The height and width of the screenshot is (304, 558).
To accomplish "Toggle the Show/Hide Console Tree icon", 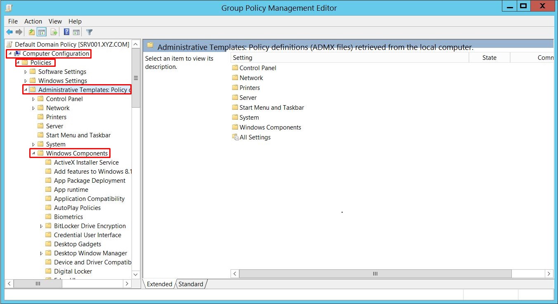I will tap(41, 32).
